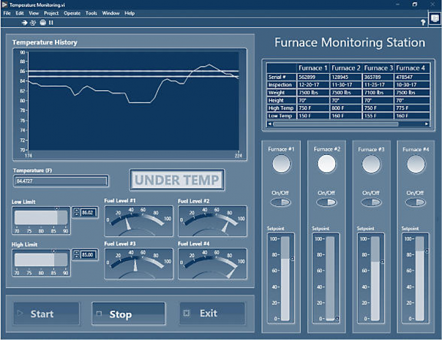
Task: Click the Run arrow toolbar icon
Action: coord(25,22)
